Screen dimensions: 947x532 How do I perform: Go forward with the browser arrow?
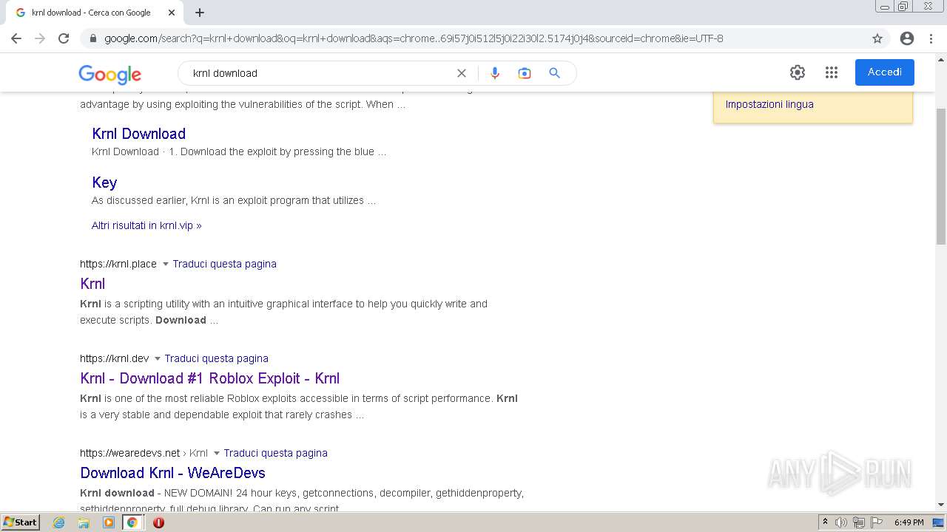[x=40, y=38]
